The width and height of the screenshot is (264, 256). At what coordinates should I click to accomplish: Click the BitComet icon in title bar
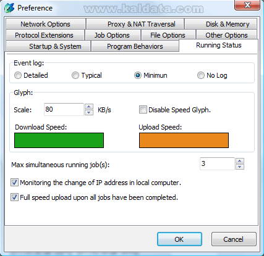9,8
